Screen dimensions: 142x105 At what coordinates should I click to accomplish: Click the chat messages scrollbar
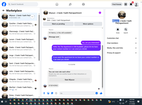click(102, 66)
